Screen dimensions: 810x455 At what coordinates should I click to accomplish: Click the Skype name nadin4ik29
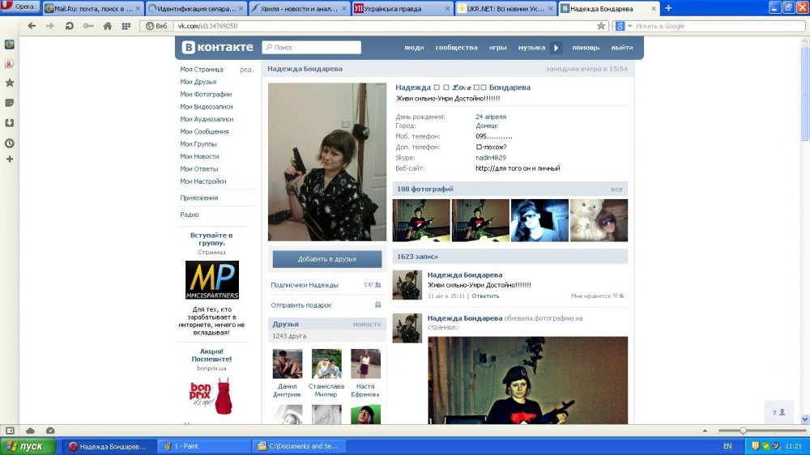click(x=491, y=158)
